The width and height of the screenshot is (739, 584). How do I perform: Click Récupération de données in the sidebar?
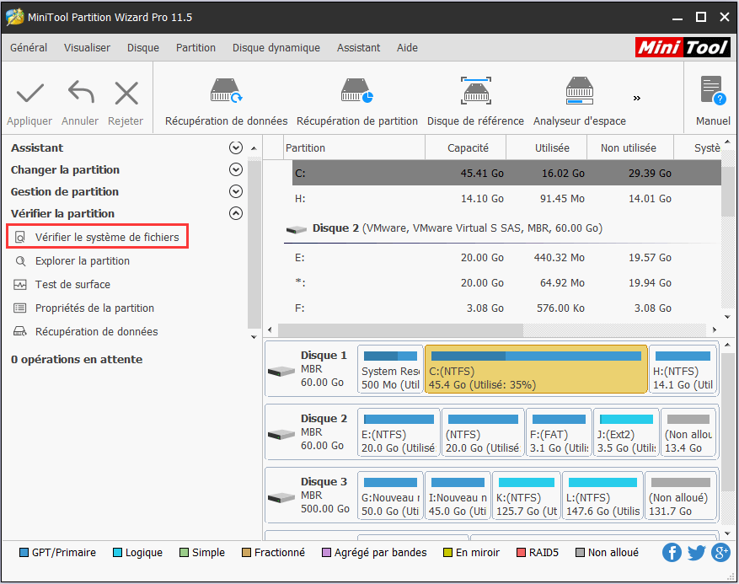[x=96, y=331]
